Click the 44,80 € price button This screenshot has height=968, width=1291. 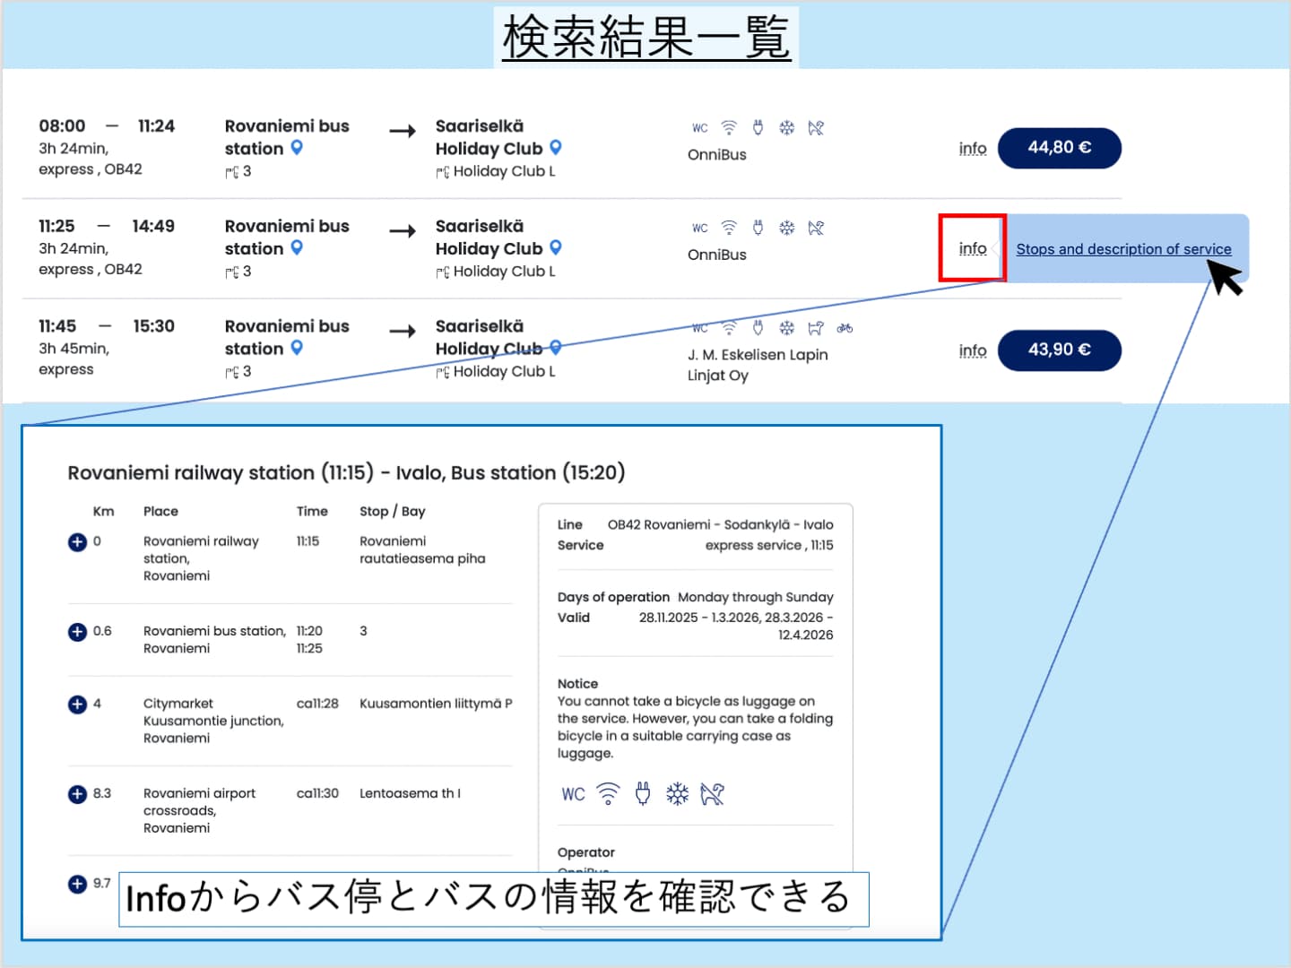tap(1059, 148)
